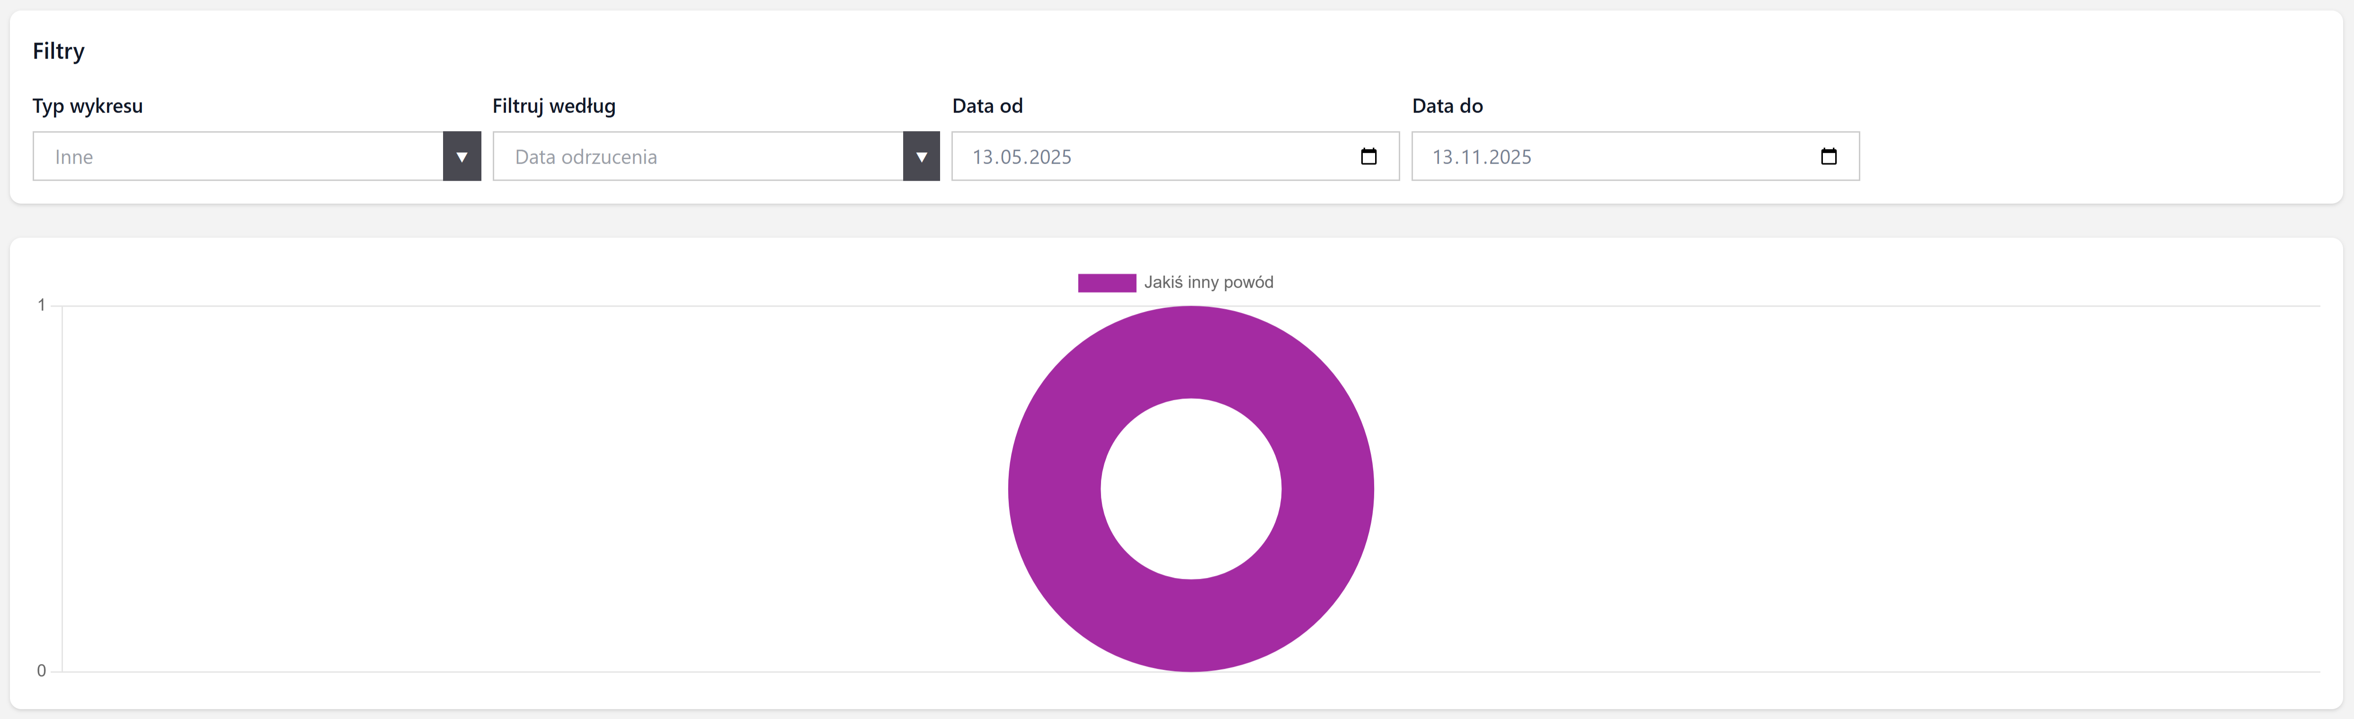The width and height of the screenshot is (2354, 719).
Task: Click the Typ wykresu dropdown arrow
Action: (462, 156)
